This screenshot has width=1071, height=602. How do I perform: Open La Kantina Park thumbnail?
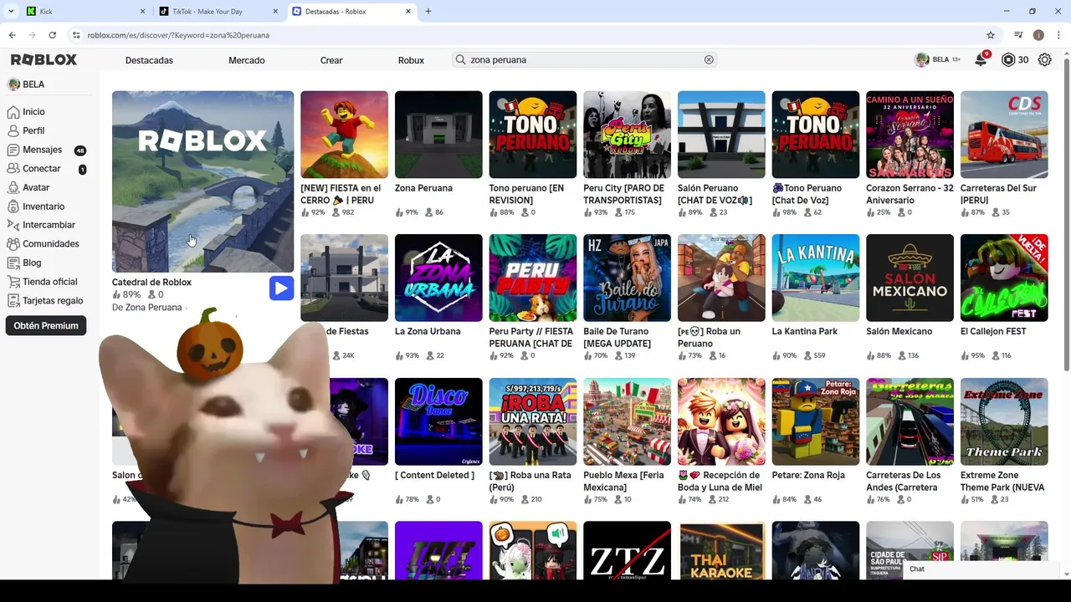(816, 278)
